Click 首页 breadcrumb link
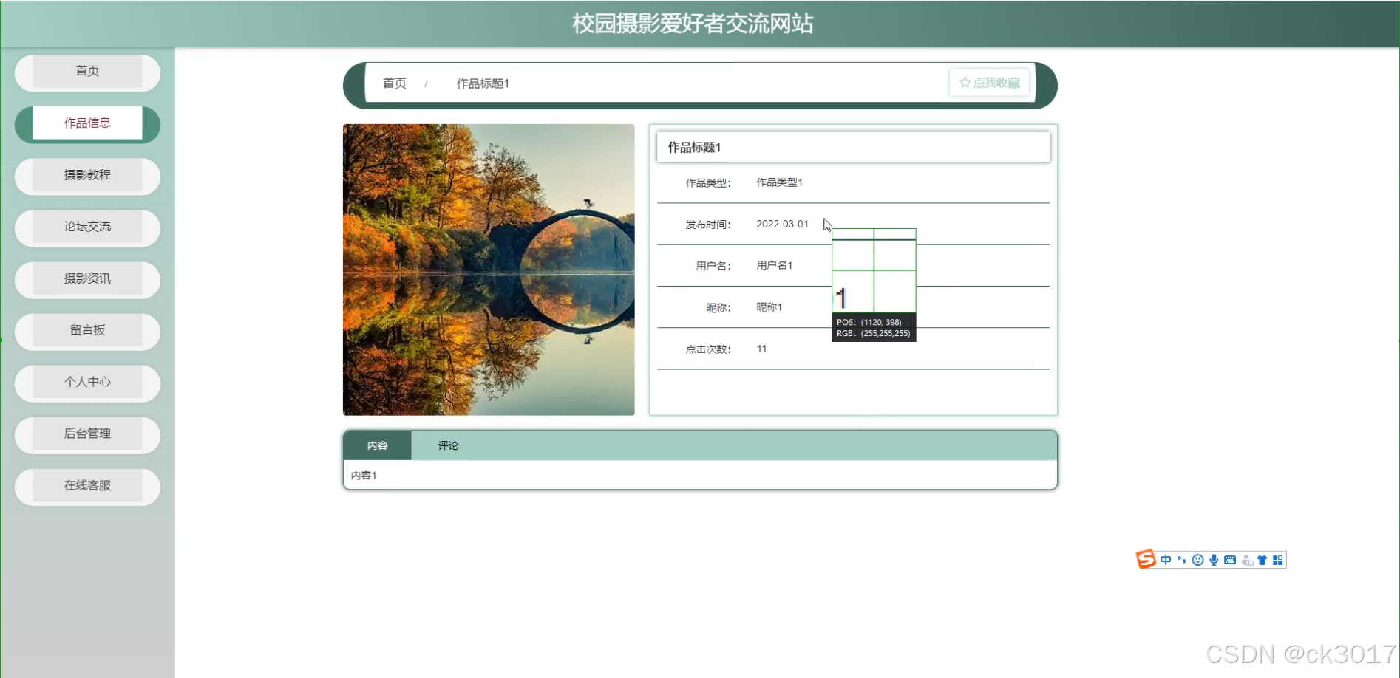This screenshot has width=1400, height=678. [394, 83]
